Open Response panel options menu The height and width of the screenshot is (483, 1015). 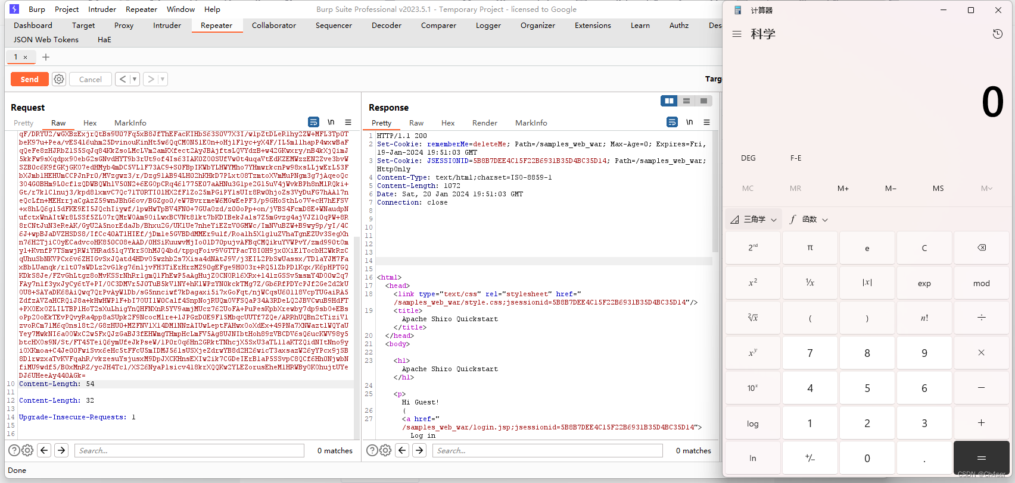click(x=706, y=122)
